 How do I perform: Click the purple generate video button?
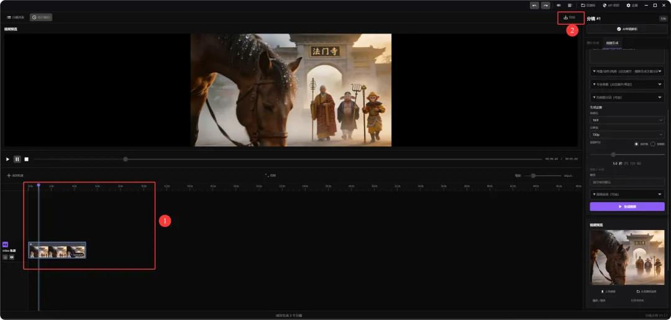click(626, 207)
